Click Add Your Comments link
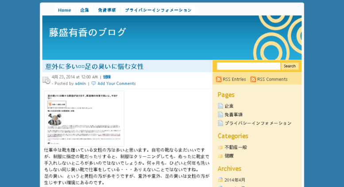The height and width of the screenshot is (187, 344). (x=117, y=84)
